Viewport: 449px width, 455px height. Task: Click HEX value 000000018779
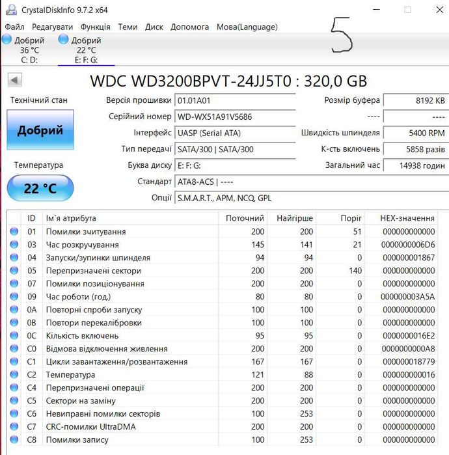pos(409,361)
